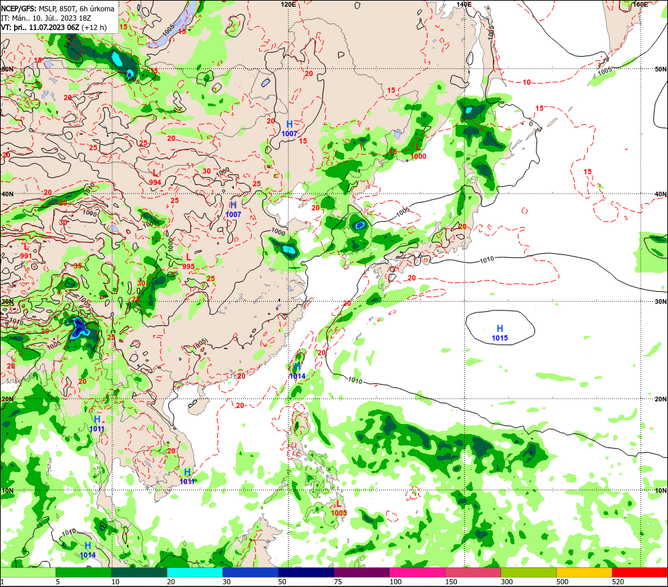This screenshot has height=587, width=668.
Task: Click the legend scale number '300'
Action: point(507,582)
